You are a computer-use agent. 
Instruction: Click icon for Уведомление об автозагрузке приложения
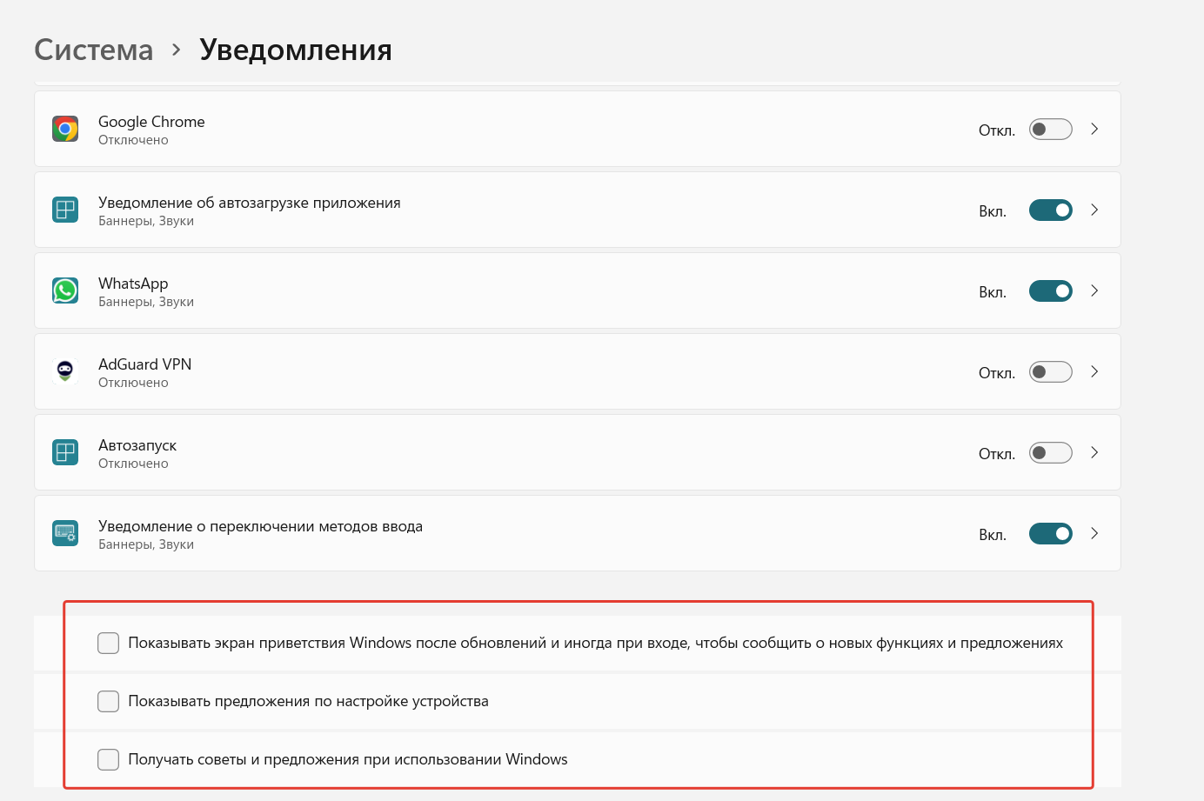click(x=65, y=210)
